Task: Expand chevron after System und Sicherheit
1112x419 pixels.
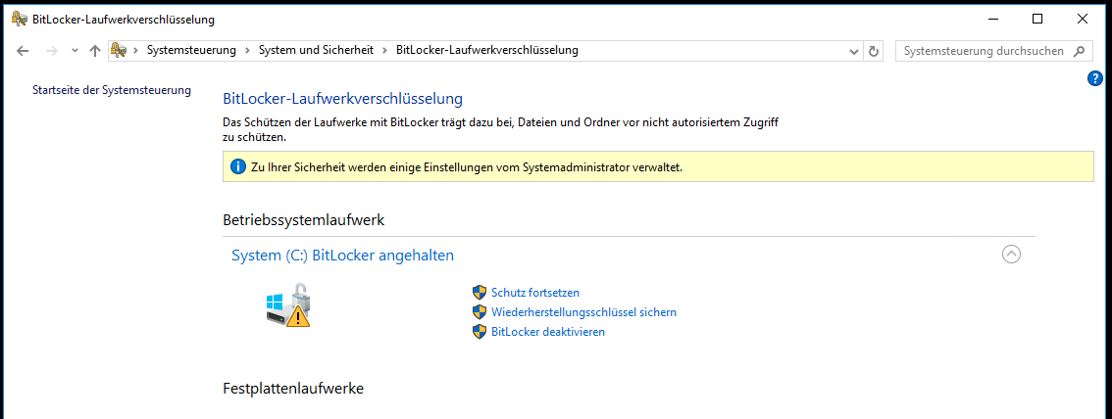Action: [x=384, y=50]
